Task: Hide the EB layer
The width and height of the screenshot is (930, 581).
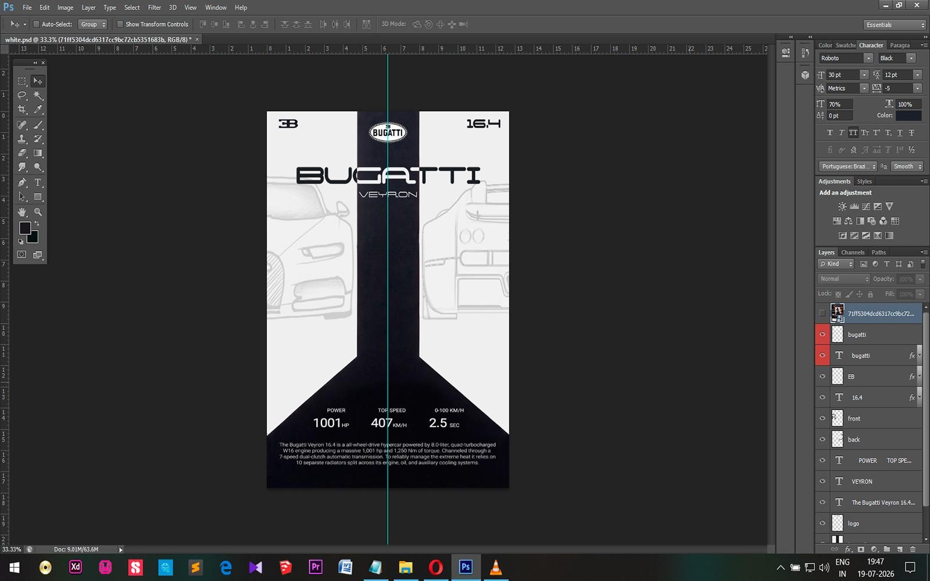Action: [822, 376]
